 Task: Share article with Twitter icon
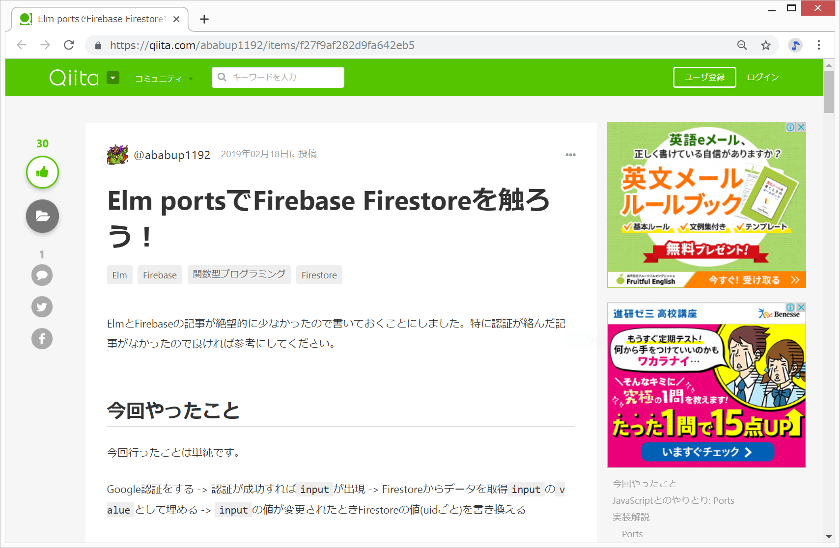pos(42,307)
